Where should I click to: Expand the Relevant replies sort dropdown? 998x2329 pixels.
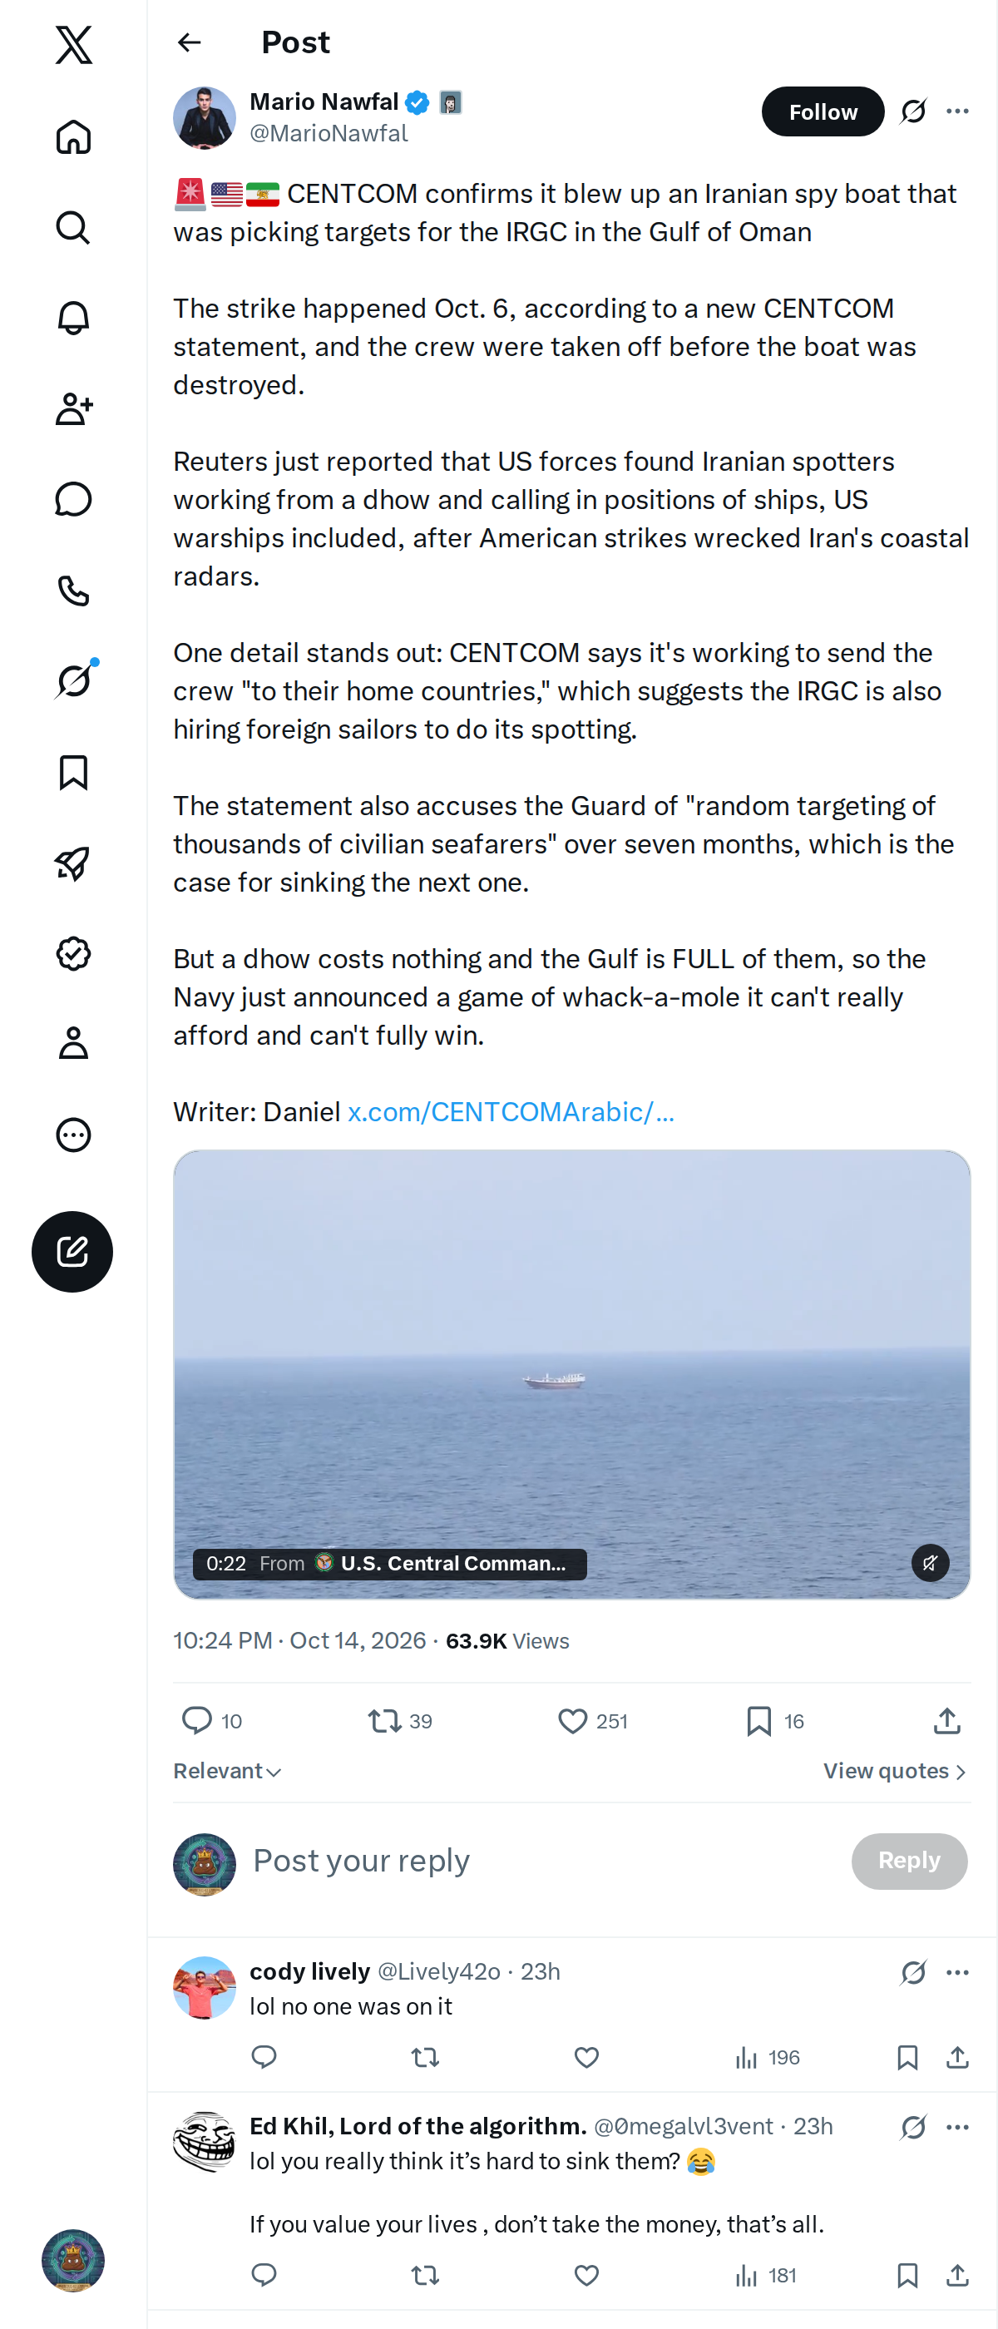click(227, 1770)
